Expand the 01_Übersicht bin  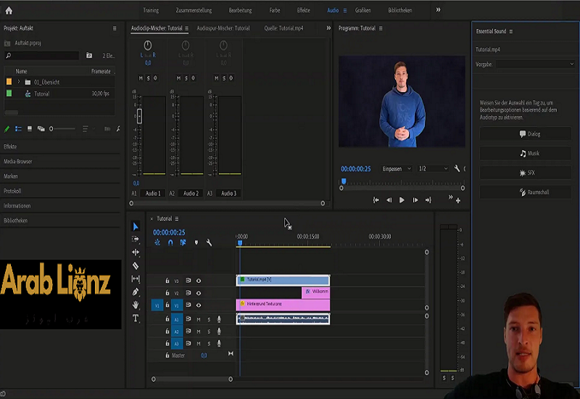click(19, 82)
